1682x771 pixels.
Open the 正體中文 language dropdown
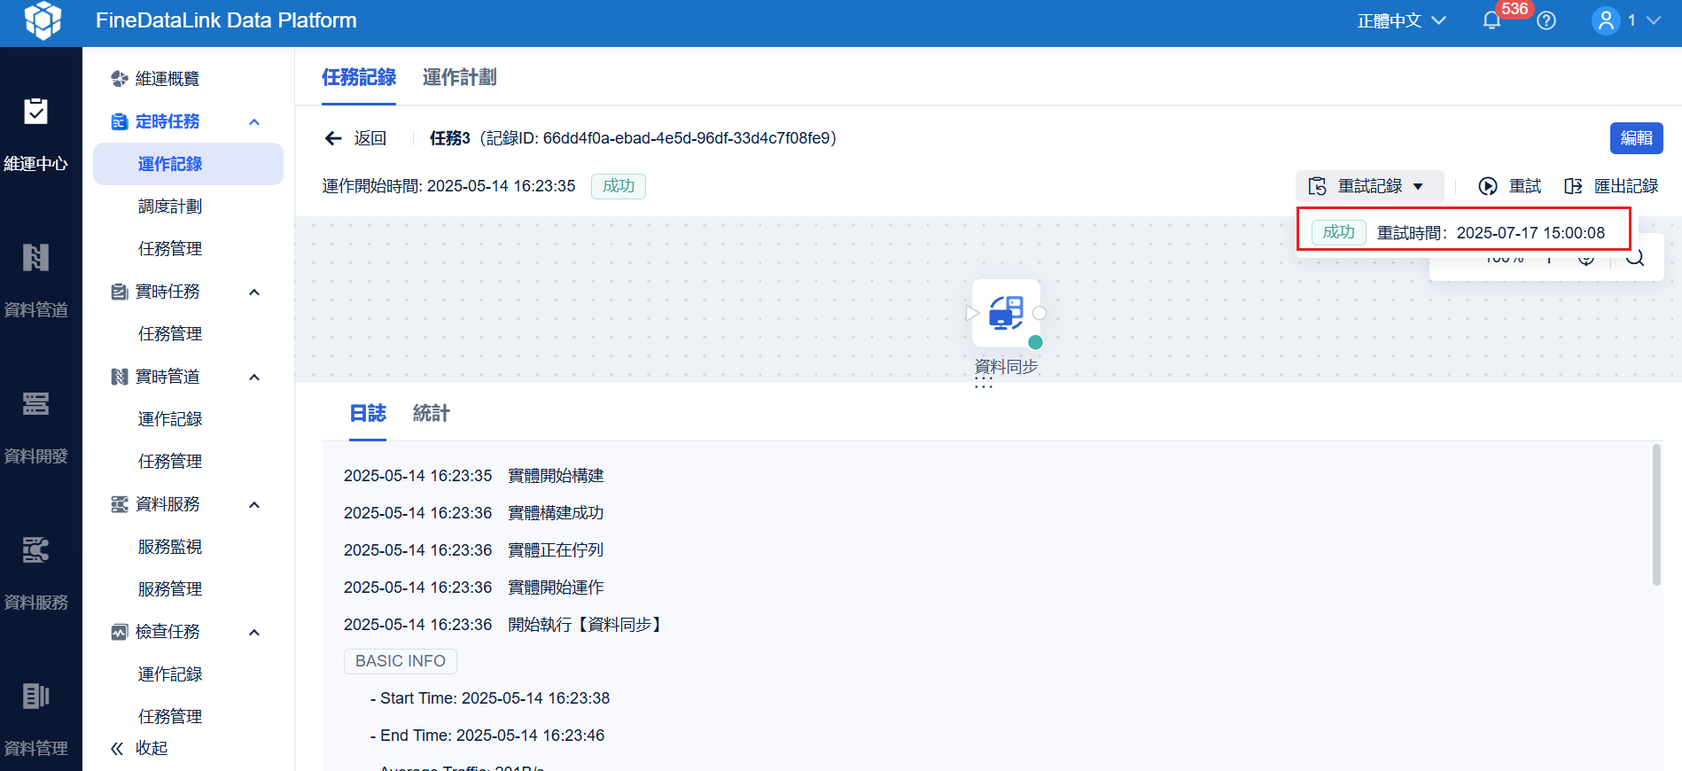[x=1401, y=20]
